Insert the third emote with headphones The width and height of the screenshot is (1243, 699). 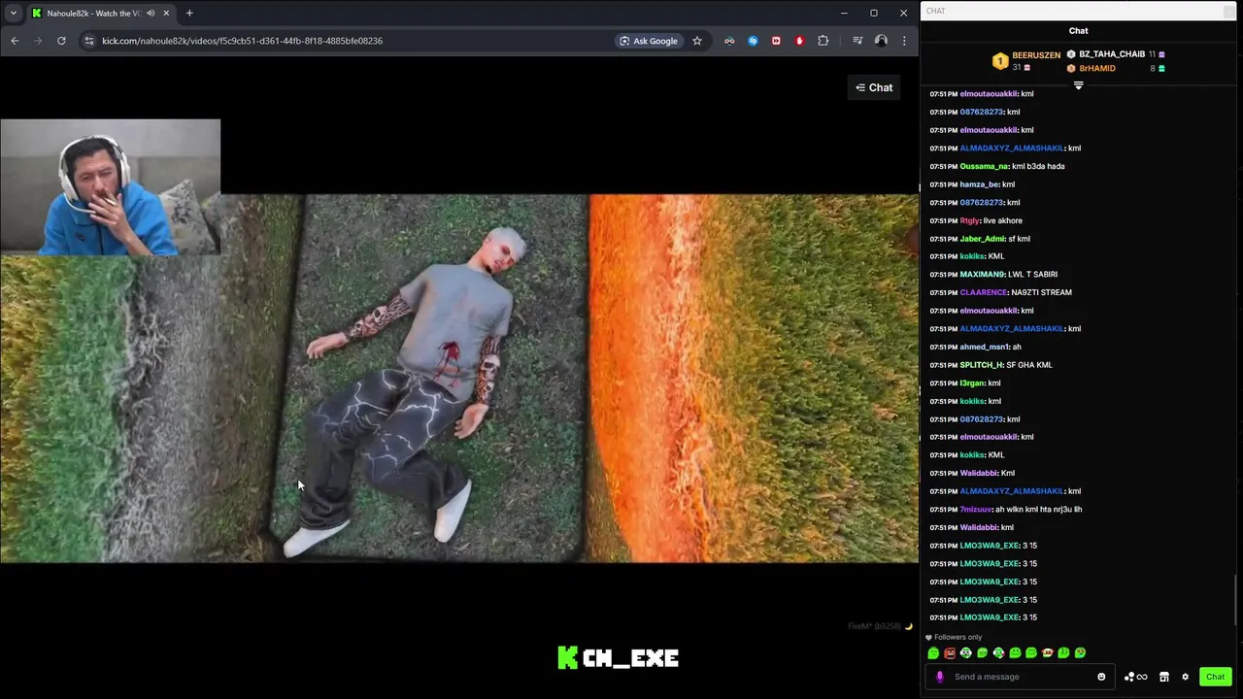966,653
